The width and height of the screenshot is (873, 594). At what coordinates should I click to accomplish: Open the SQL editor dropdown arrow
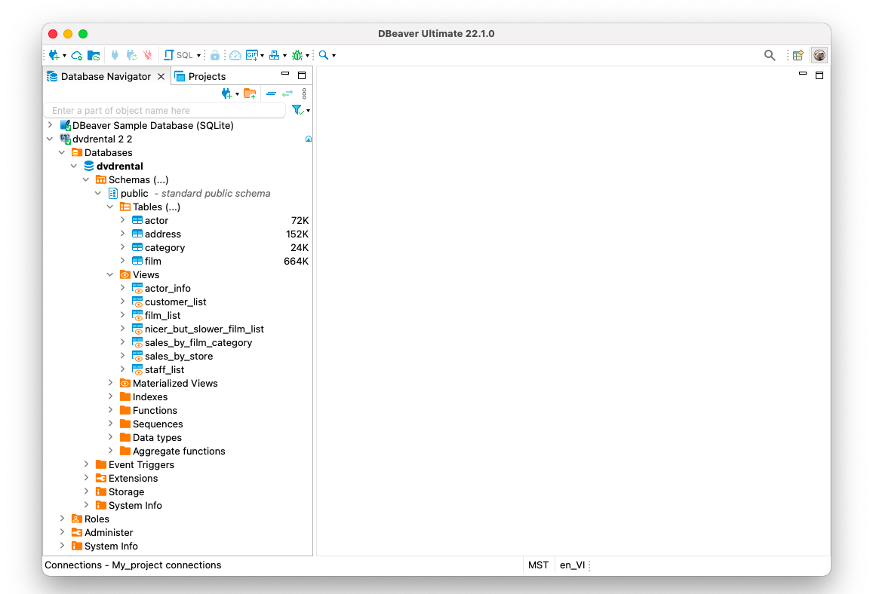tap(198, 55)
